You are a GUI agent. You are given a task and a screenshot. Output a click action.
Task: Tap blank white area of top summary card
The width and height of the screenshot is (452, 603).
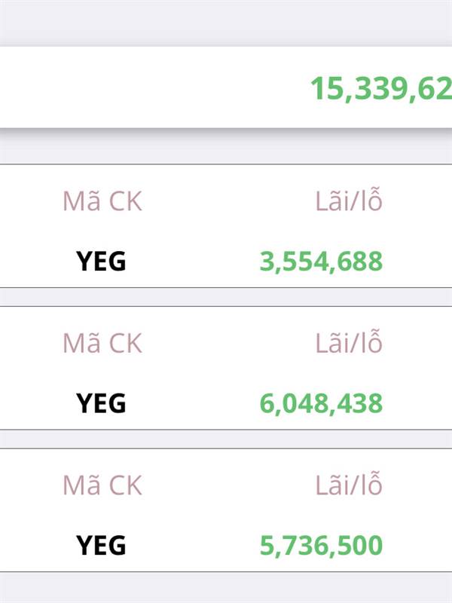(x=151, y=87)
